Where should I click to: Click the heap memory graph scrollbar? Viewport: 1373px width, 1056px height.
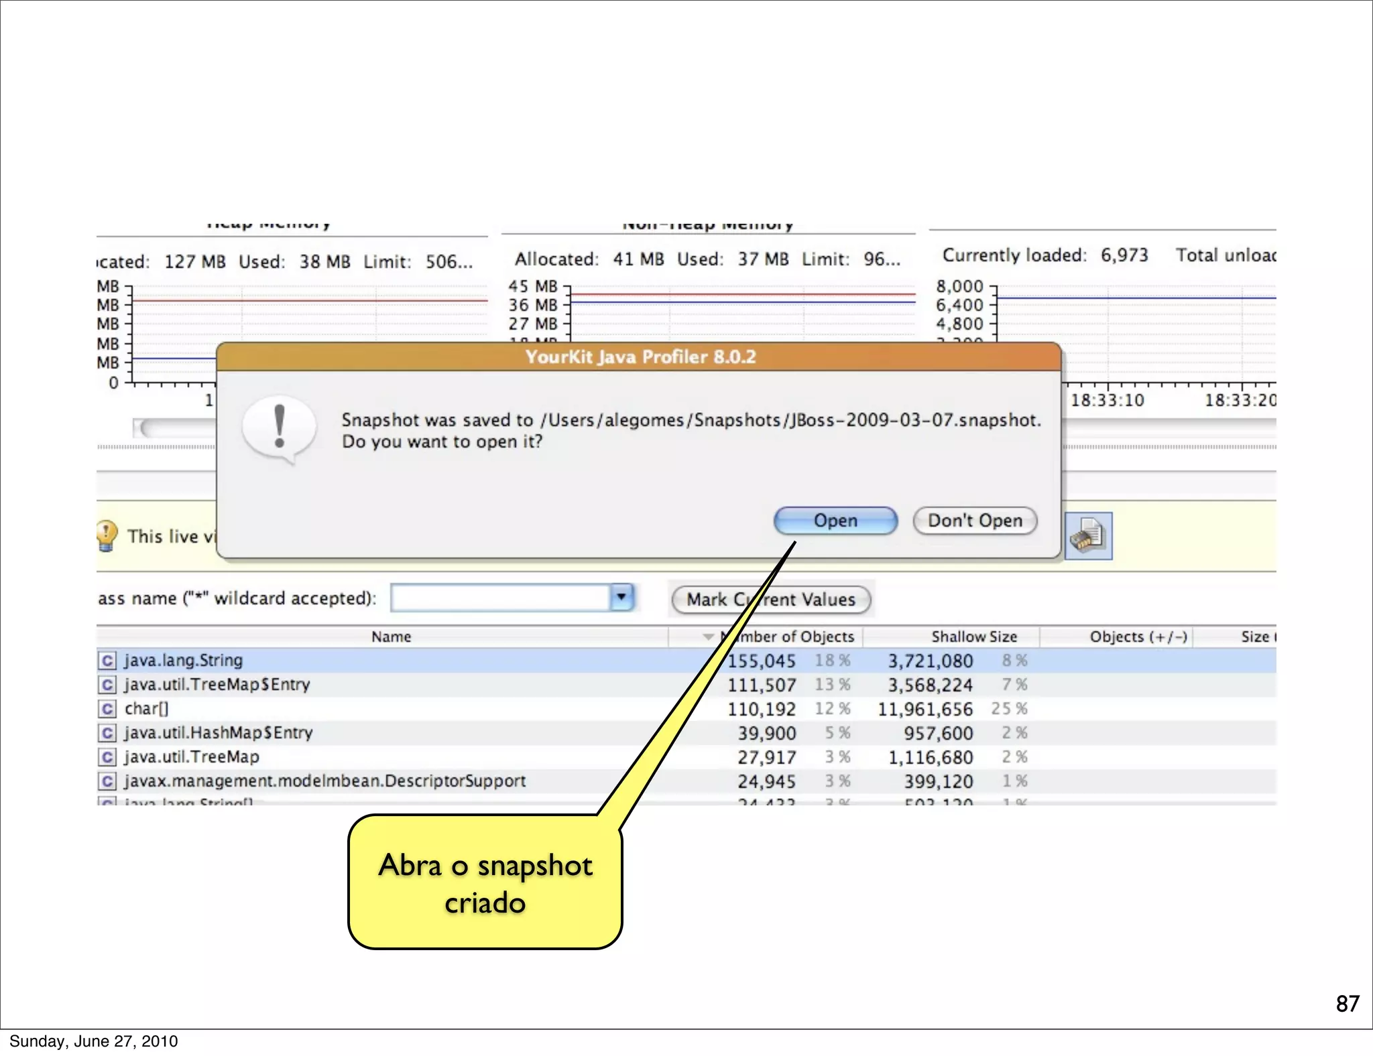pos(178,428)
